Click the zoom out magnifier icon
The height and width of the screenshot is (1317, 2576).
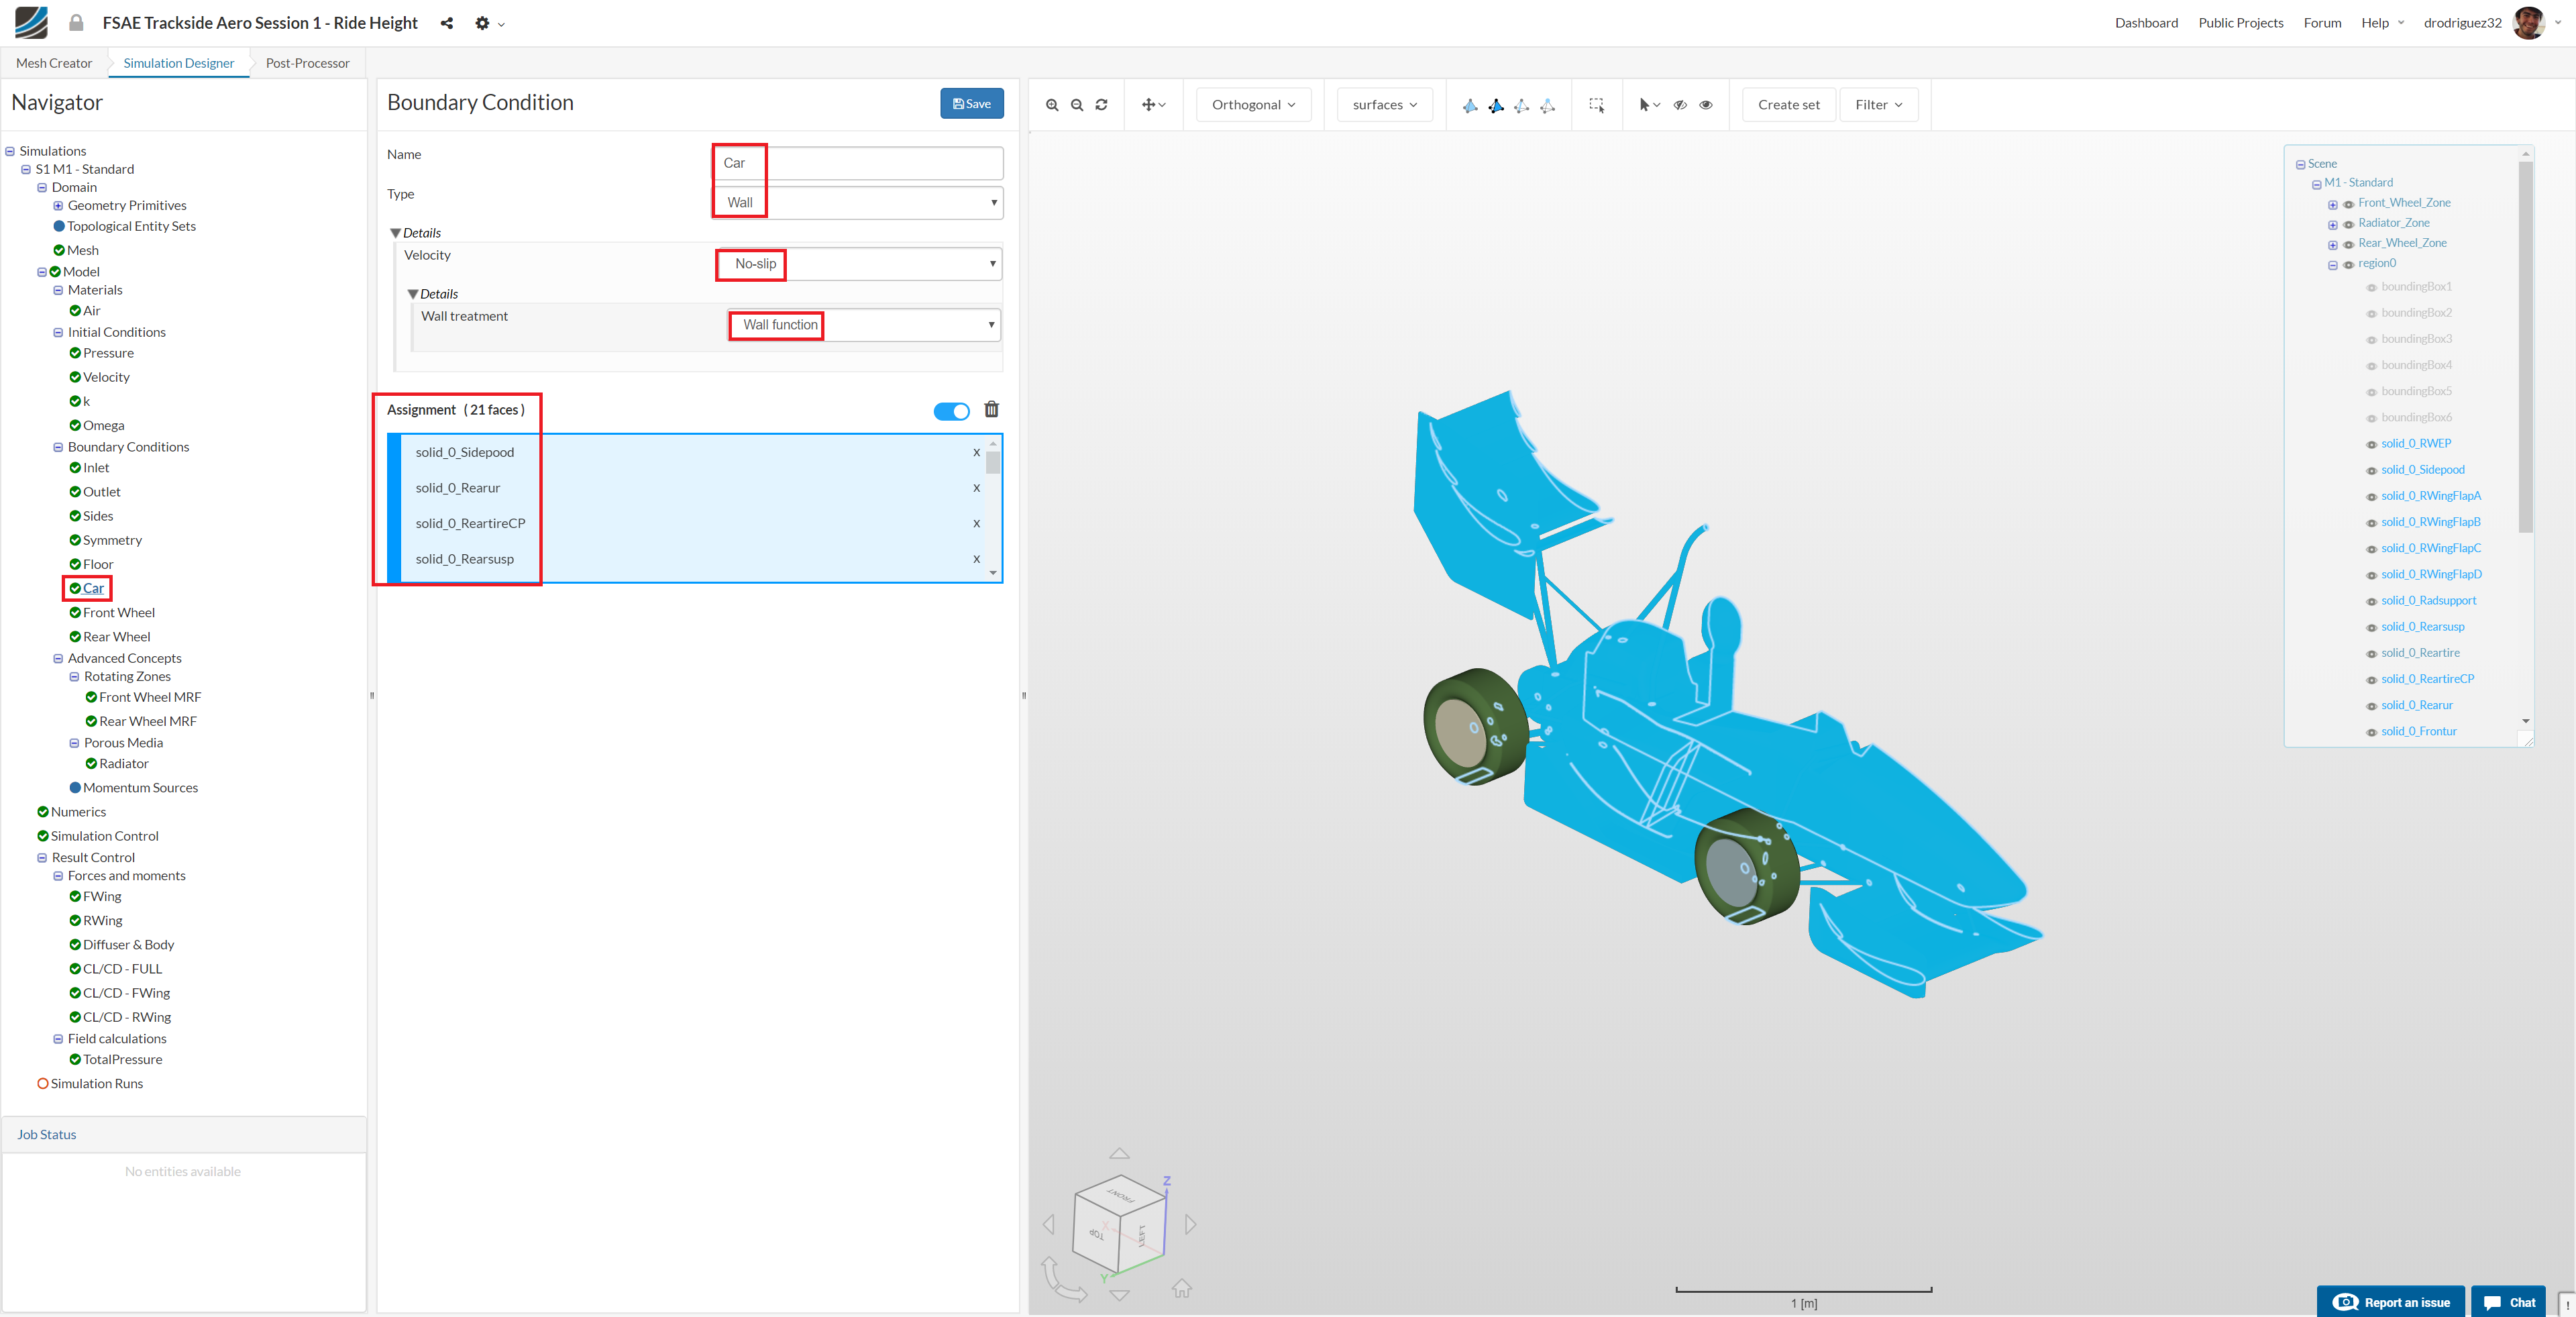(x=1077, y=105)
